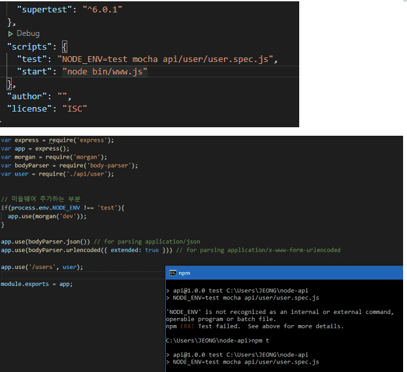Click the require('morgan') line

[x=54, y=157]
